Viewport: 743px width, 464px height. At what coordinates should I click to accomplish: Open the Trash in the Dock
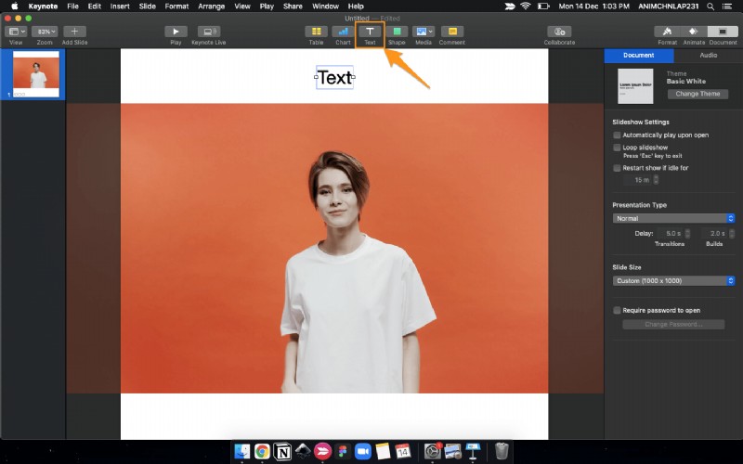coord(502,451)
